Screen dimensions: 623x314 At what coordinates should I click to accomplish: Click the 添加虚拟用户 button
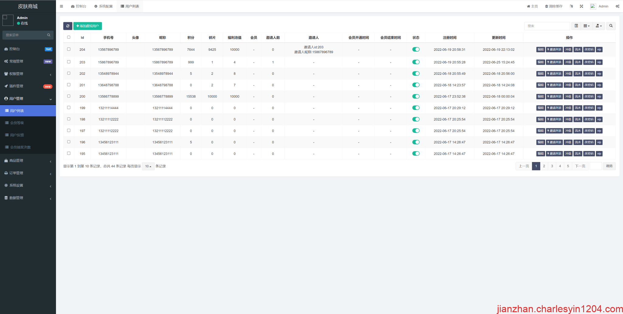(88, 26)
